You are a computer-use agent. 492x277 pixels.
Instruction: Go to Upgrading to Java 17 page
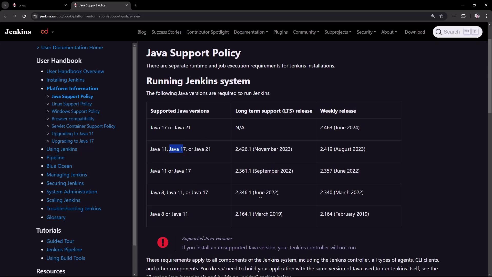(x=73, y=141)
